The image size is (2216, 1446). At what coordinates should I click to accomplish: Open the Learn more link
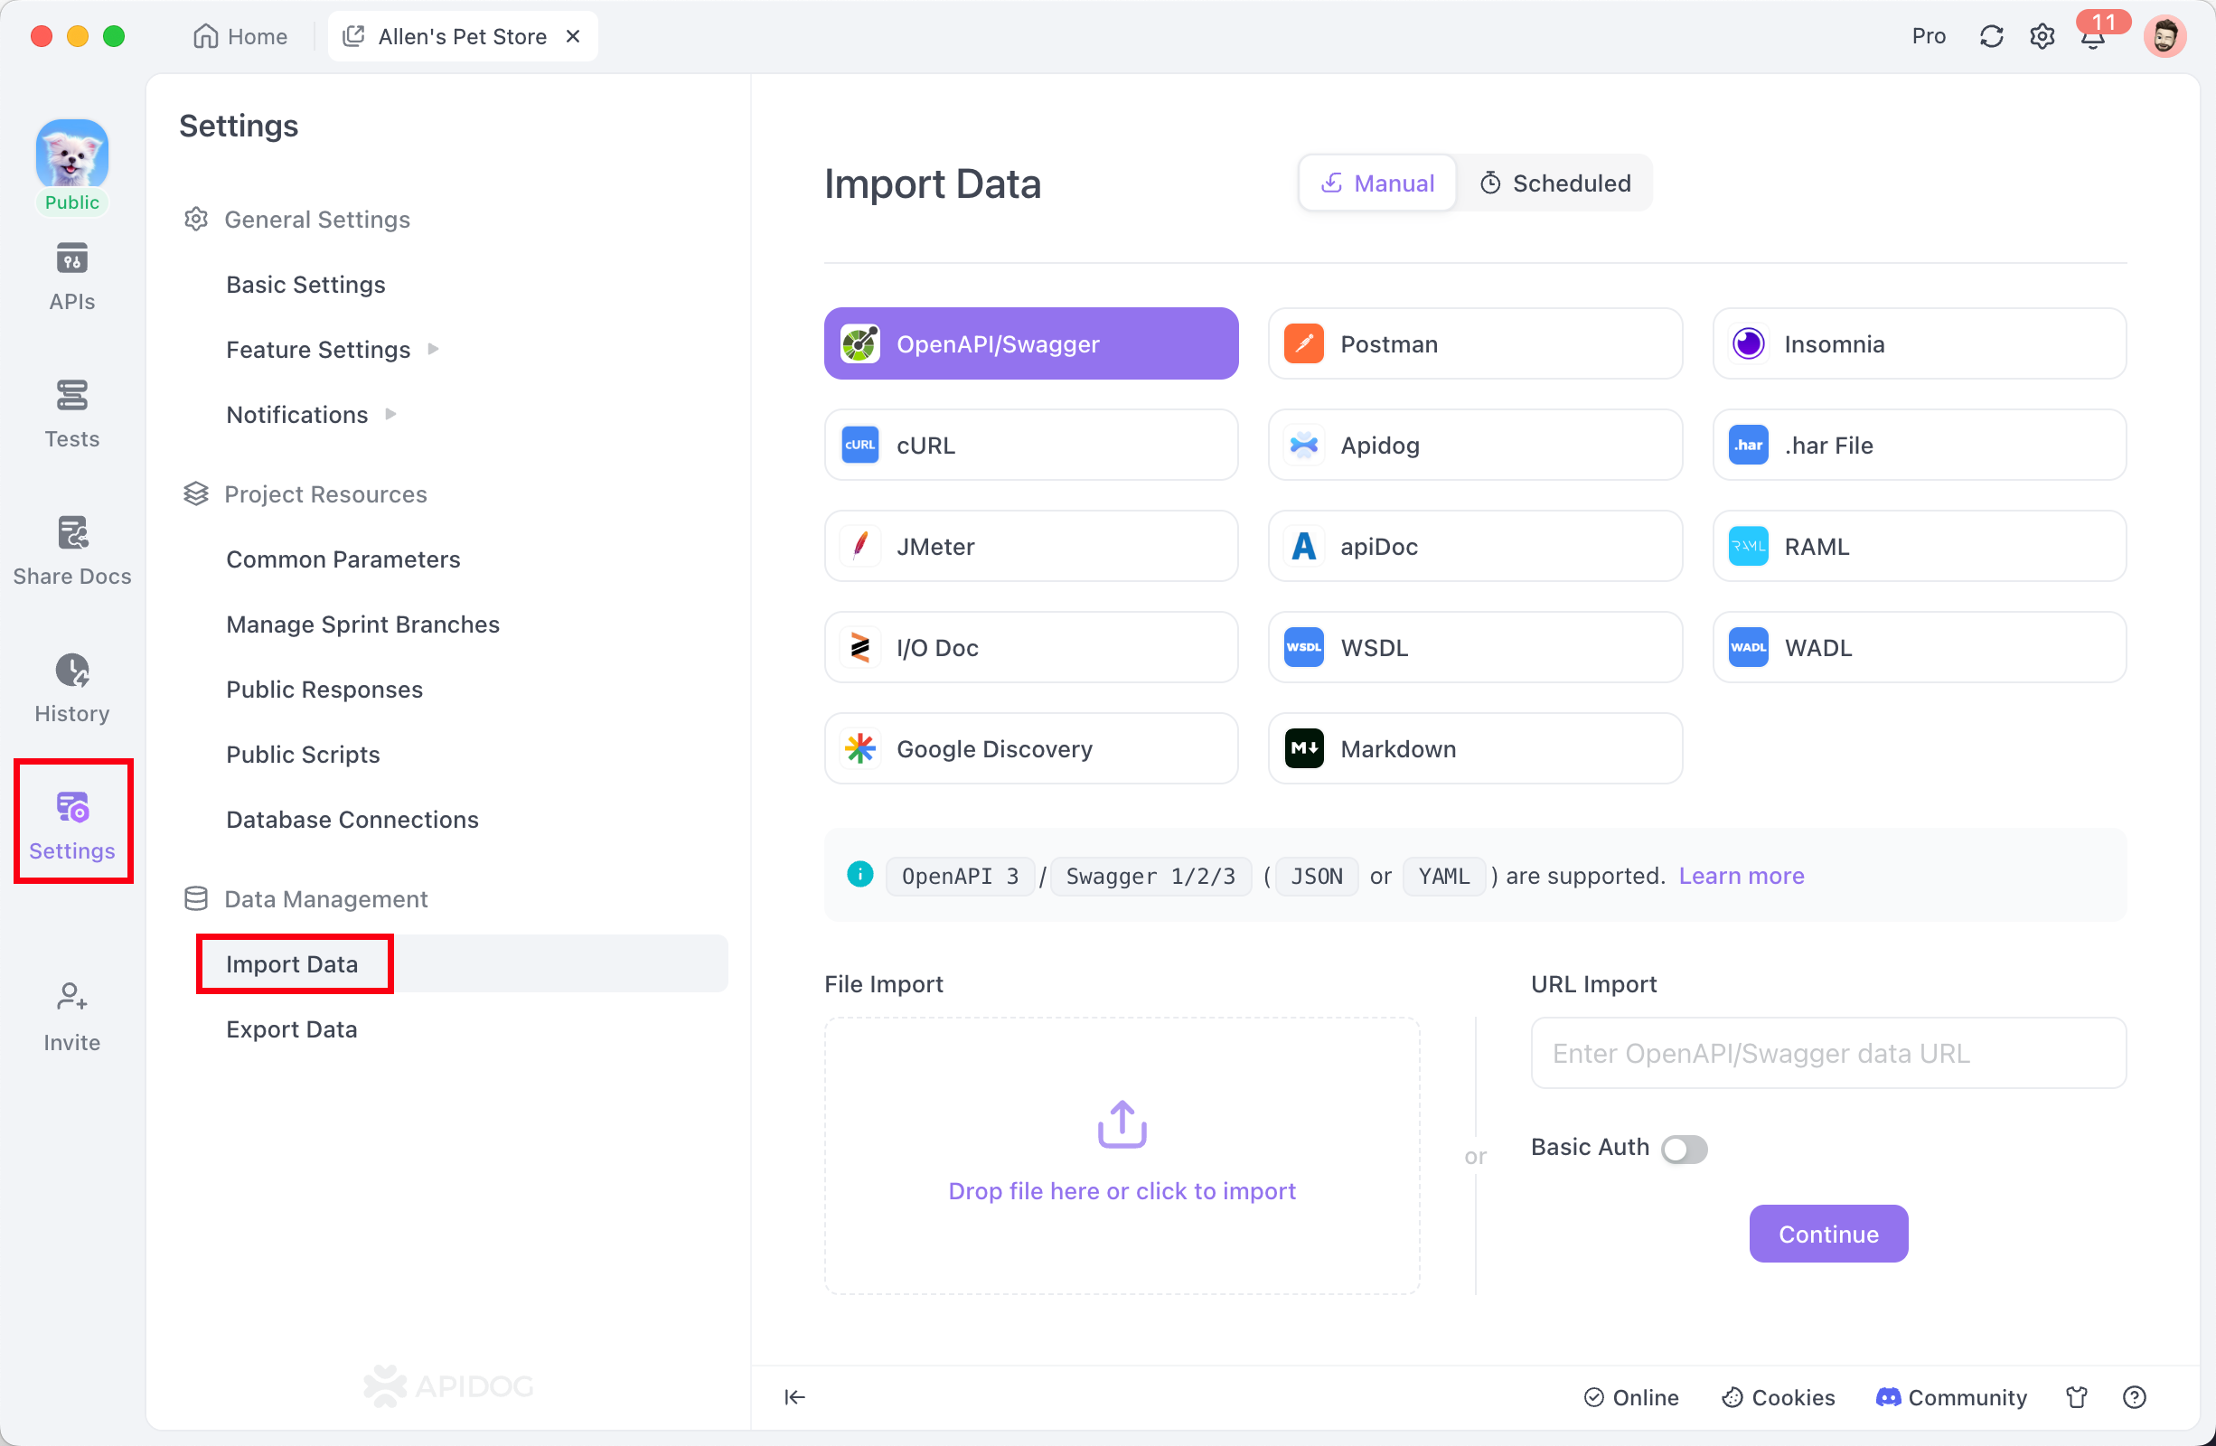[x=1742, y=875]
